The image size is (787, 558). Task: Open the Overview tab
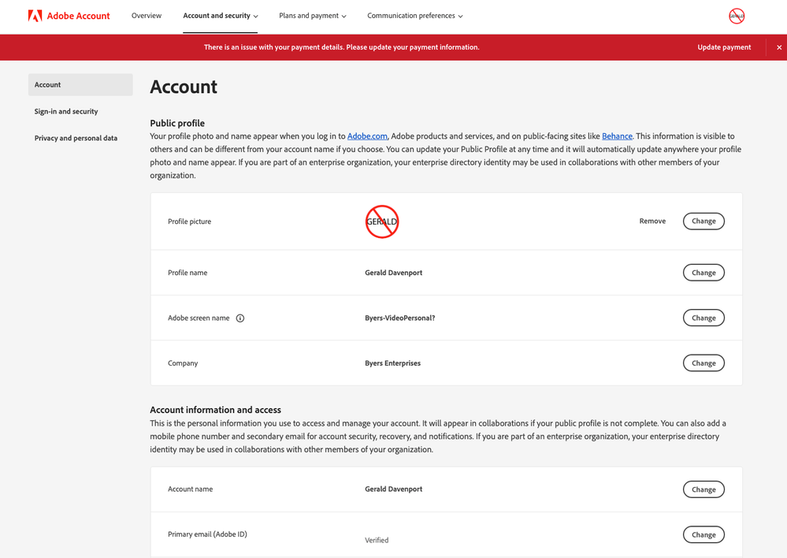pyautogui.click(x=147, y=16)
